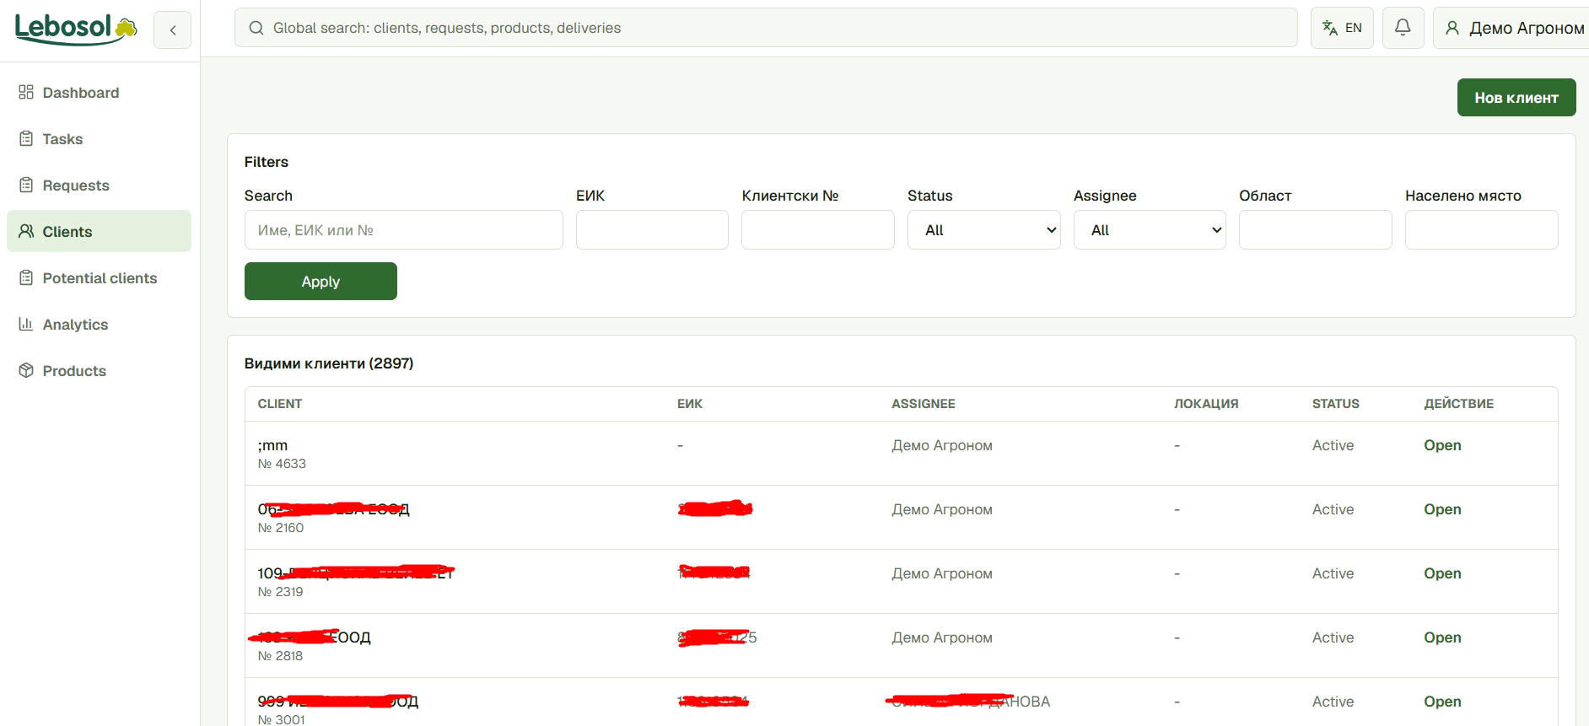Go to the Tasks section
The image size is (1589, 726).
click(x=99, y=138)
